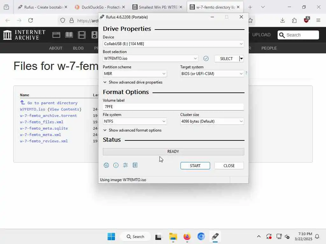Screen dimensions: 326x244
Task: Open Internet Archive video film icon
Action: coord(82,35)
